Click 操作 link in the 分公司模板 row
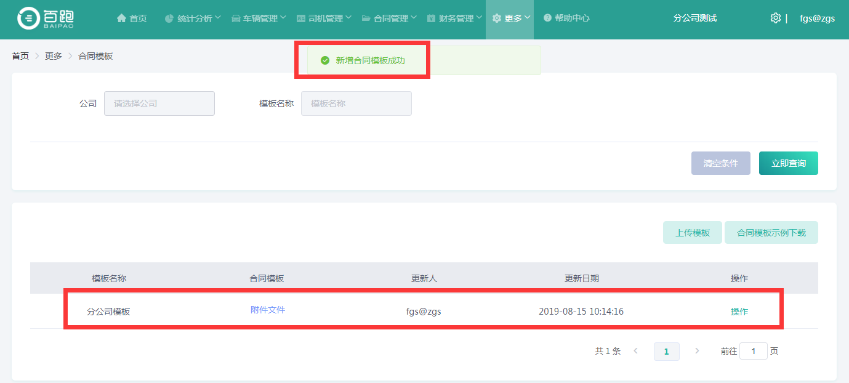This screenshot has width=849, height=383. [x=739, y=312]
